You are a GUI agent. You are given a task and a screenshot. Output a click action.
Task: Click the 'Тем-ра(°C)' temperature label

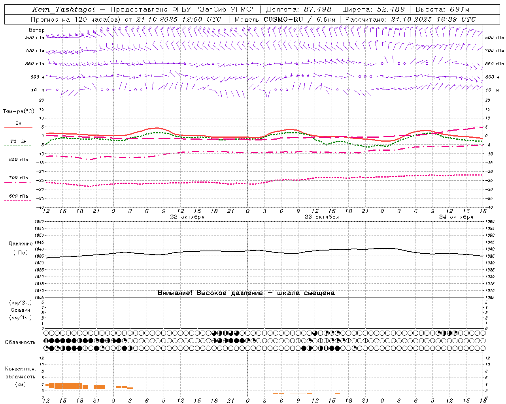[x=19, y=112]
